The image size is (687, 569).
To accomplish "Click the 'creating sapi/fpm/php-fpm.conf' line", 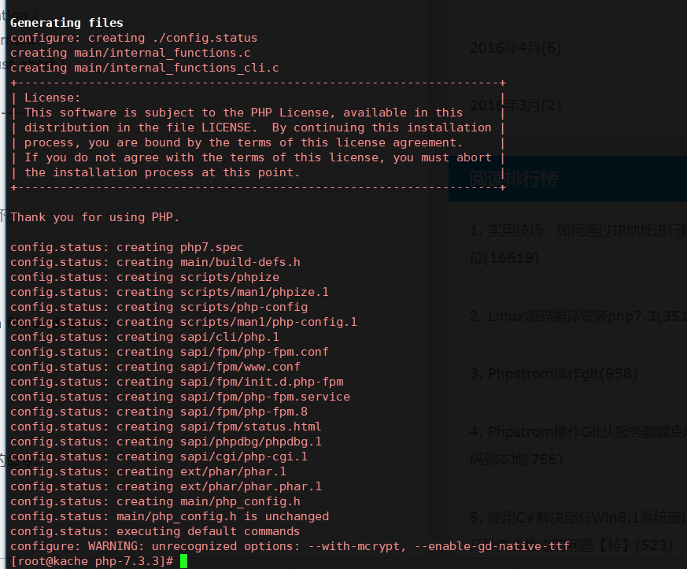I will tap(169, 352).
